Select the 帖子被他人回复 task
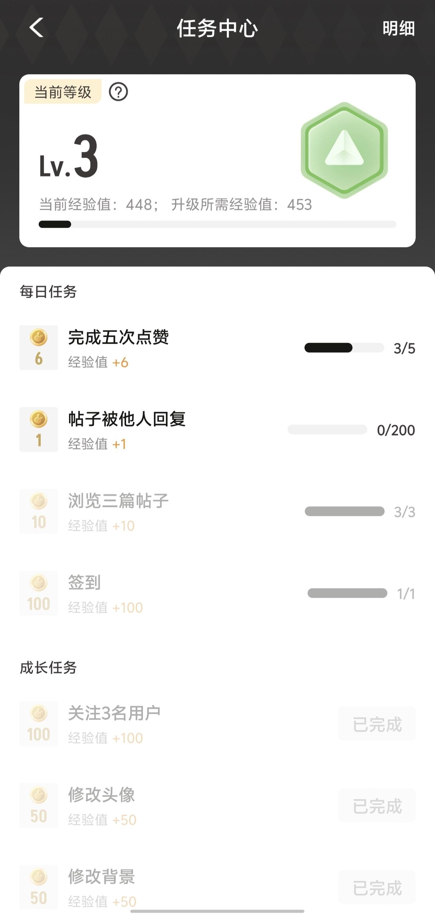 point(127,419)
